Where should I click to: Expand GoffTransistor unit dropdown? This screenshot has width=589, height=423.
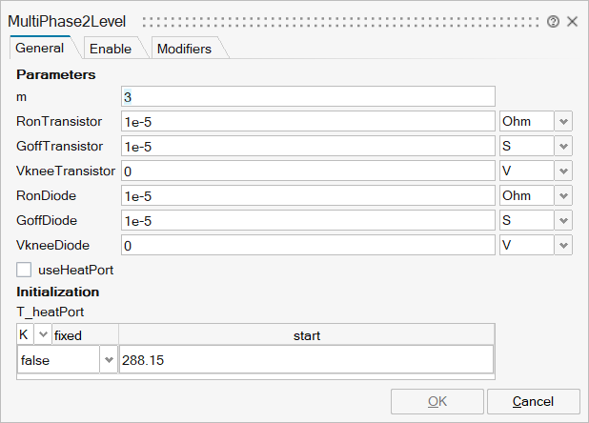(563, 146)
